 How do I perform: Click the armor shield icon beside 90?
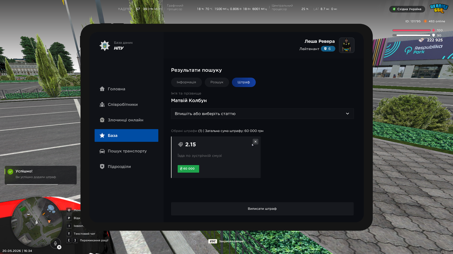coord(434,35)
